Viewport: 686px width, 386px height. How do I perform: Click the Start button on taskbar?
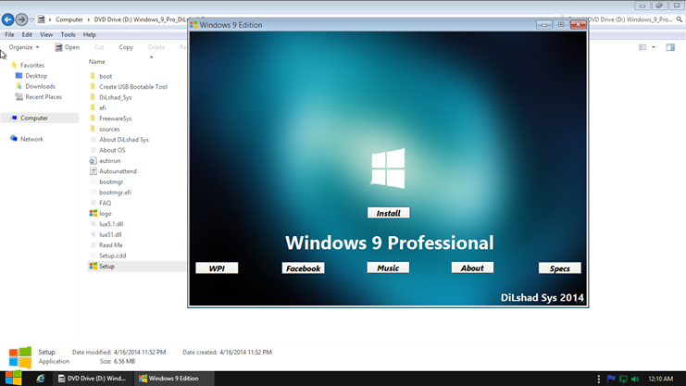14,379
